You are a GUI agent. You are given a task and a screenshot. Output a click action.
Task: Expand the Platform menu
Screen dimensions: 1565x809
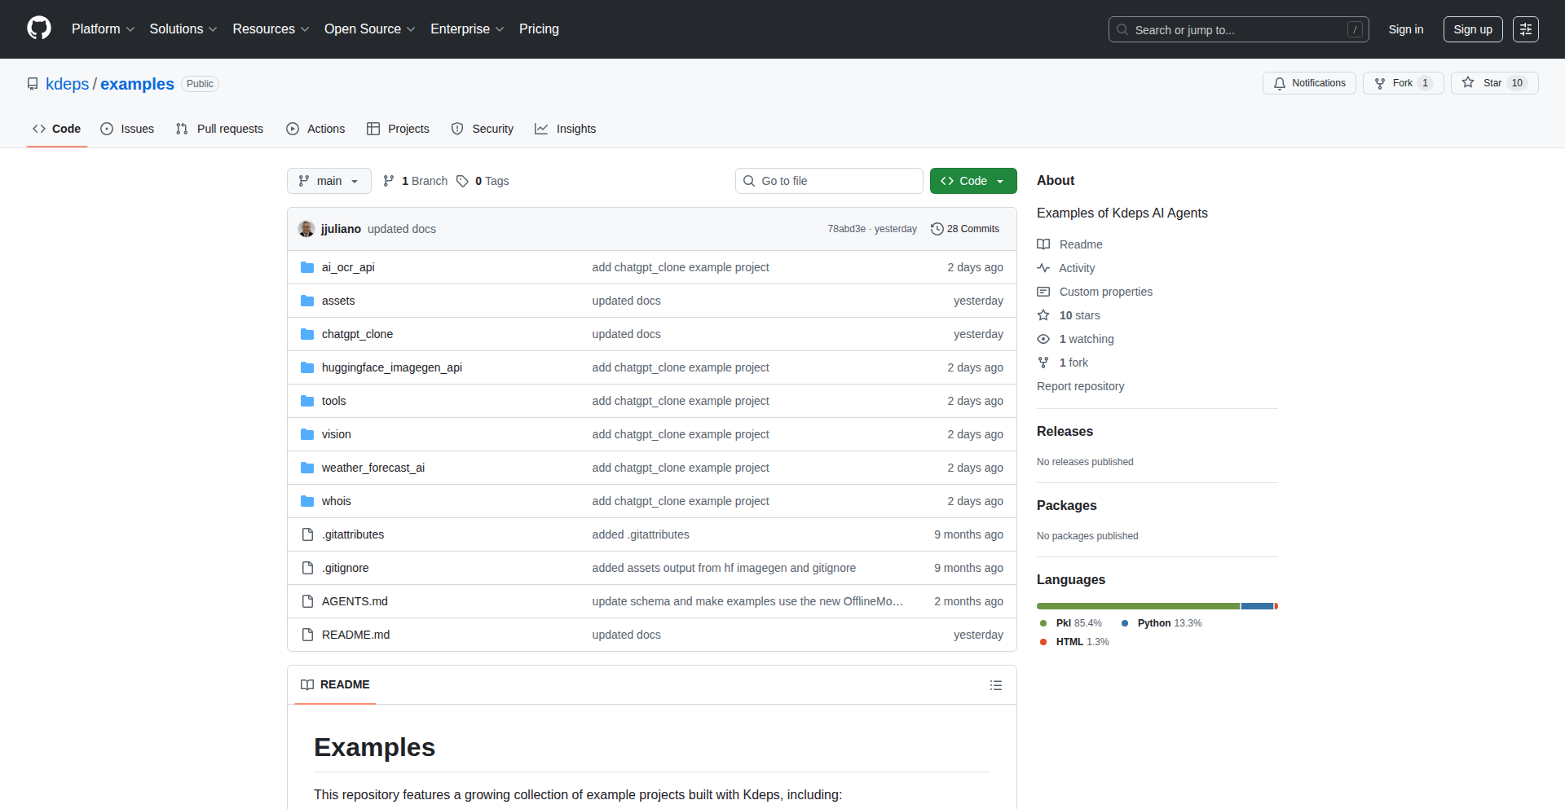point(103,29)
